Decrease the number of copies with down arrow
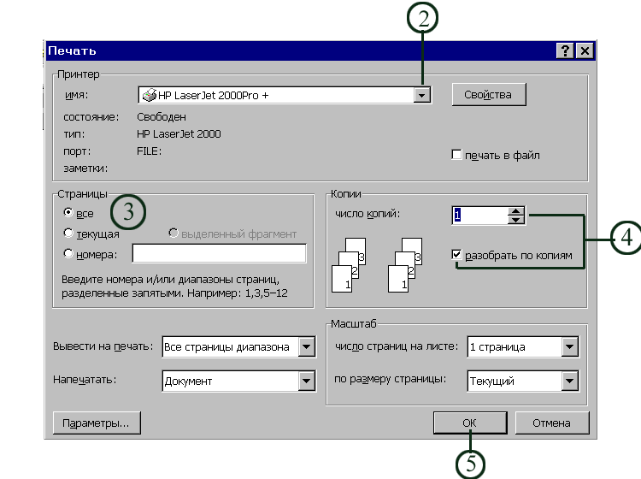 click(516, 220)
